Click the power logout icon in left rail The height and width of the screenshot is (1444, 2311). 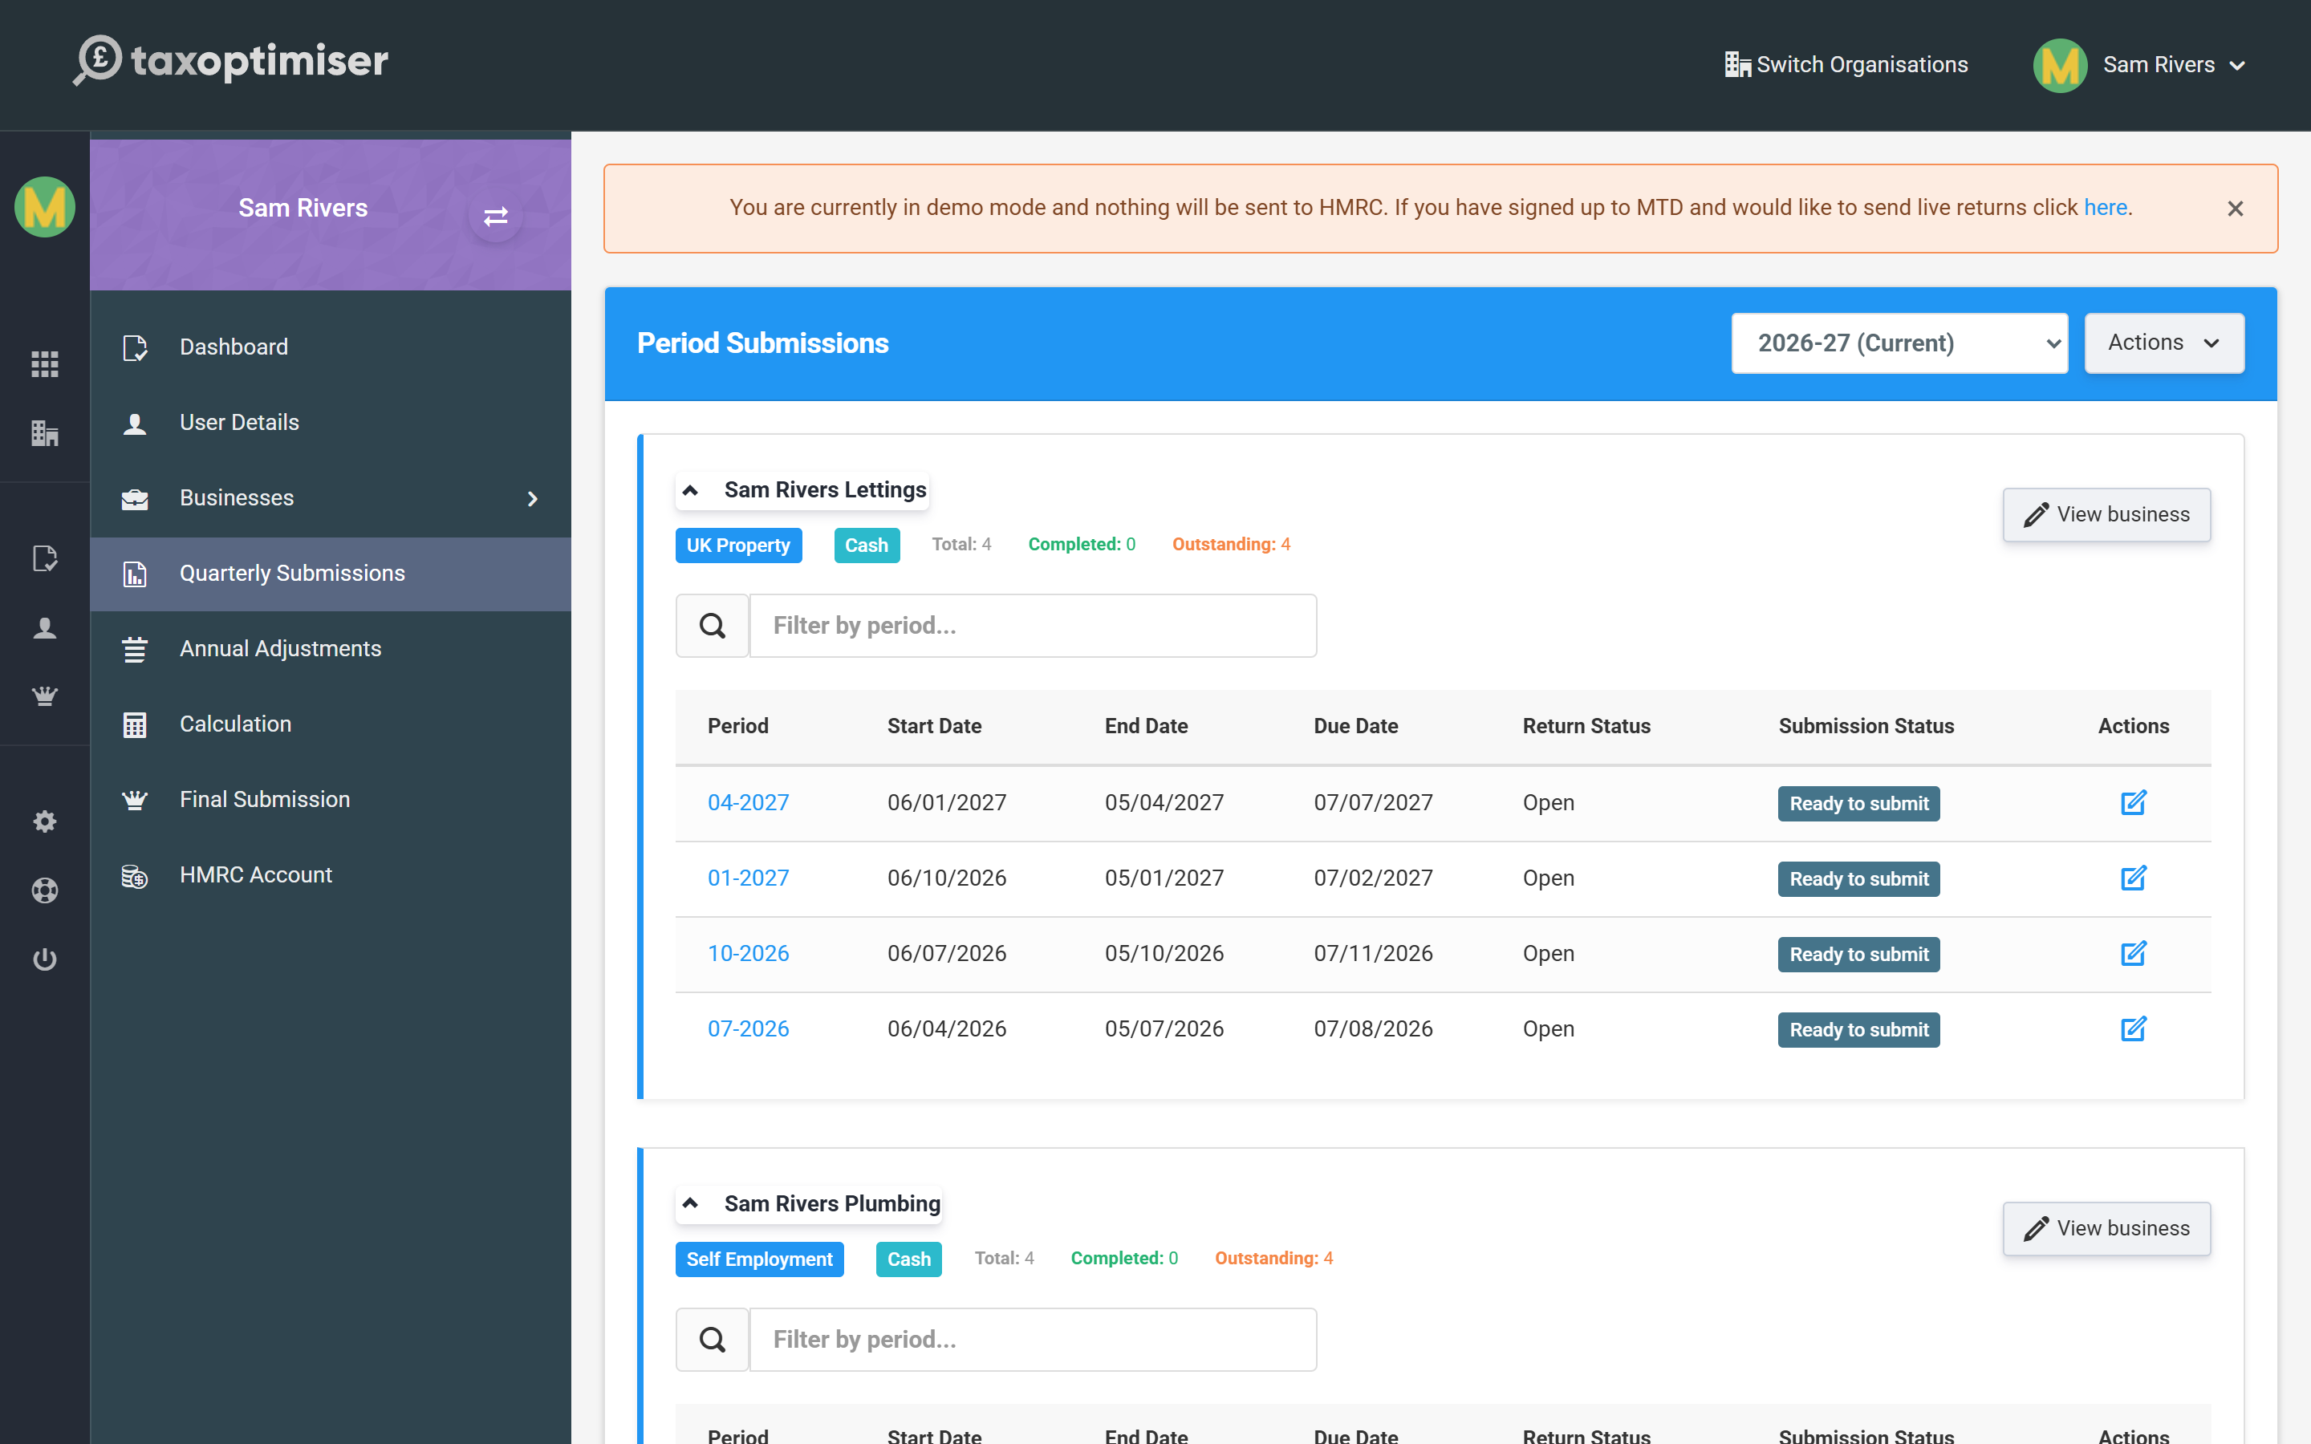(45, 959)
